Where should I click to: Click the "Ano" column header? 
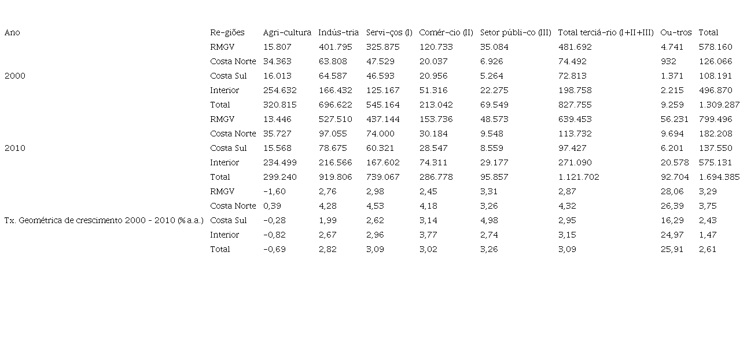tap(12, 32)
